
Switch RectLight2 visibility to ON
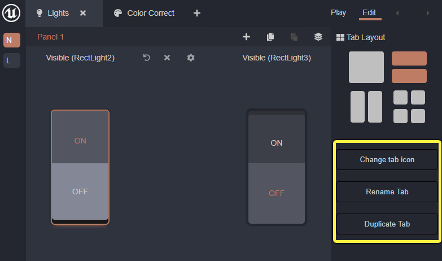pos(80,140)
